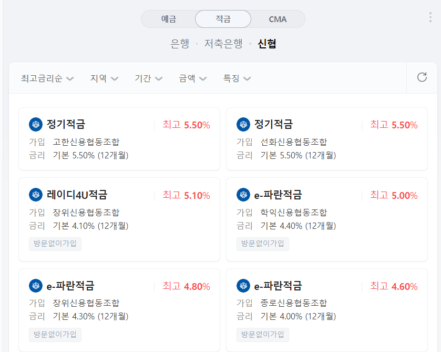Open the 기간 filter dropdown
Viewport: 441px width, 352px height.
149,78
